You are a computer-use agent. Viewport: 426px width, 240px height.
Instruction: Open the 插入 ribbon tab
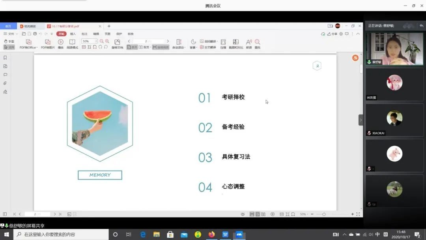click(73, 34)
